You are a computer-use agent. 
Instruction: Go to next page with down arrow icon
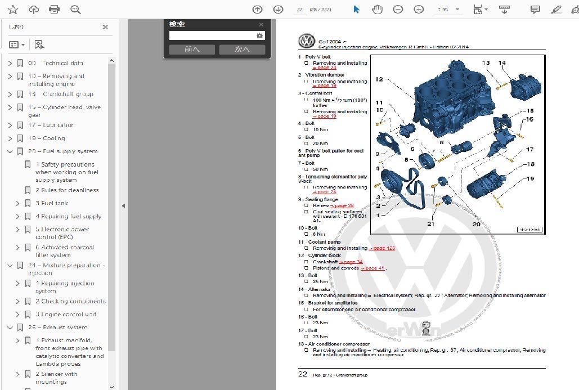coord(278,9)
